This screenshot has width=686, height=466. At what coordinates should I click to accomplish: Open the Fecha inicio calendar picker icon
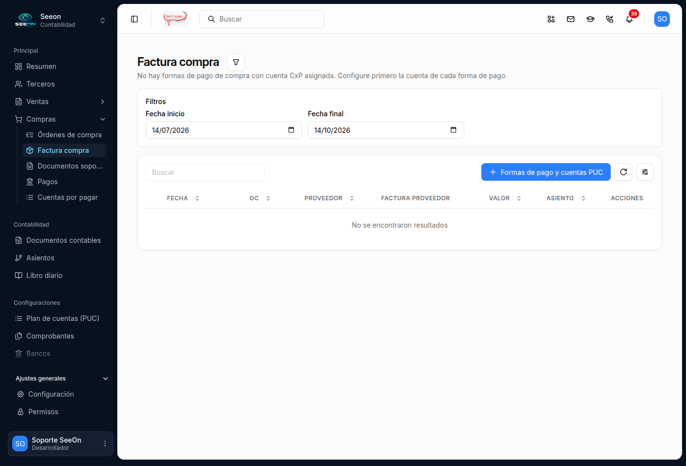(x=291, y=130)
